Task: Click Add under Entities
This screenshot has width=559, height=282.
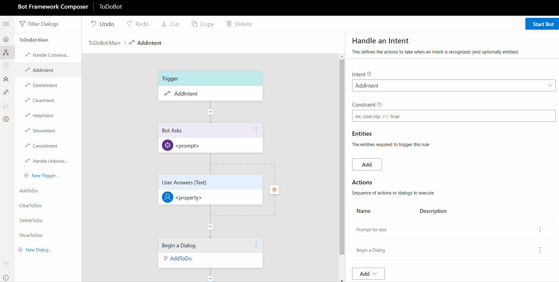Action: click(x=367, y=164)
